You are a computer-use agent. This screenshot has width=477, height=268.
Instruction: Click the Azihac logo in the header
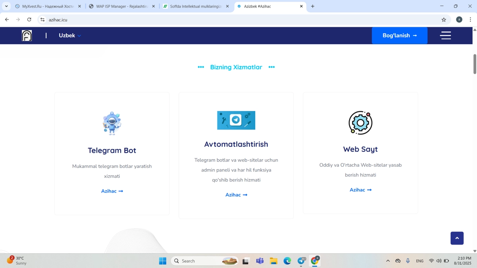tap(27, 36)
